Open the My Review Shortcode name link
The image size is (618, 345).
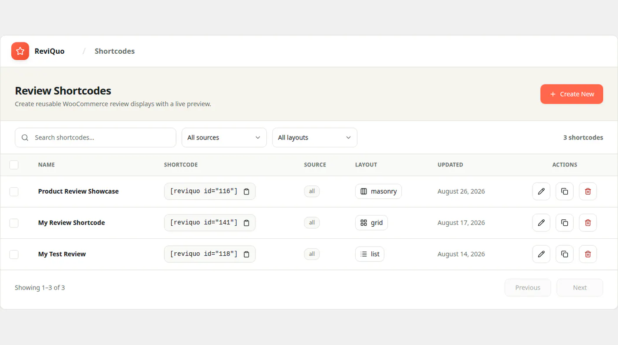pyautogui.click(x=72, y=223)
